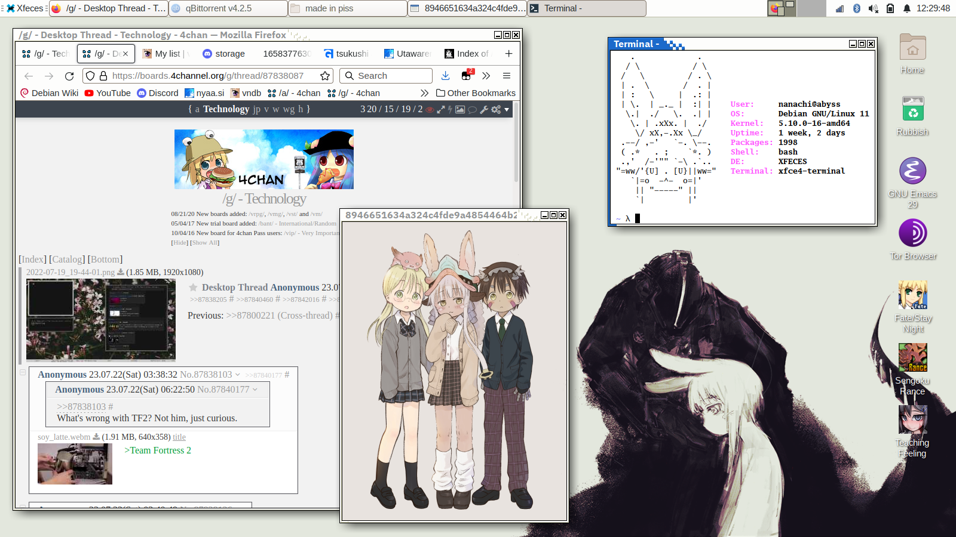Screen dimensions: 956x537
Task: Open post menu arrow for No.87838103
Action: pyautogui.click(x=238, y=375)
